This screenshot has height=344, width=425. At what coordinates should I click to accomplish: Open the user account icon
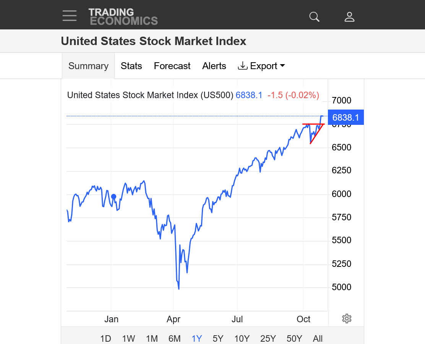pyautogui.click(x=349, y=17)
